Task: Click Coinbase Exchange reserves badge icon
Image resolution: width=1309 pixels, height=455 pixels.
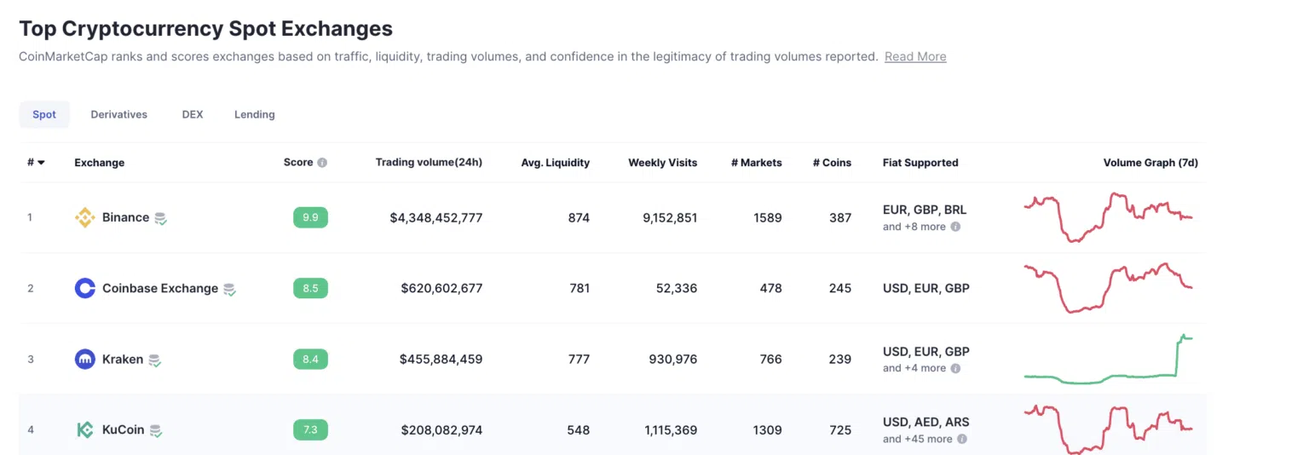Action: tap(229, 289)
